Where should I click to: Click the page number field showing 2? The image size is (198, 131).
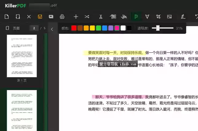(x=34, y=28)
